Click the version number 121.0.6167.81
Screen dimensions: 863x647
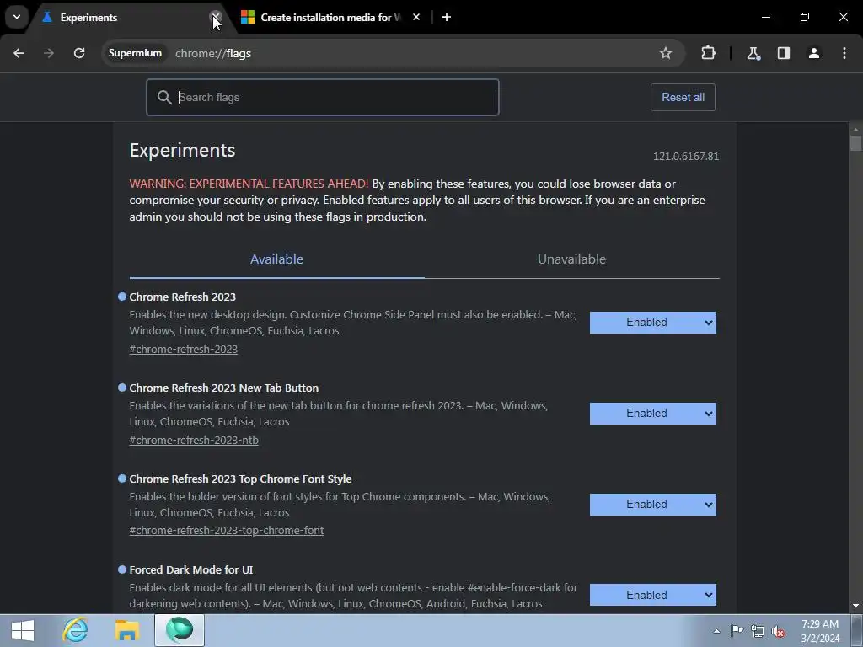[x=686, y=156]
